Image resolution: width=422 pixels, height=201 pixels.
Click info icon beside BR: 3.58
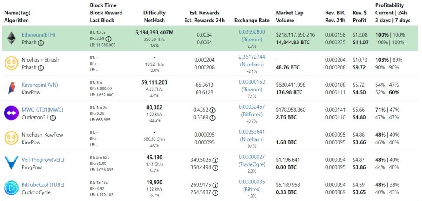coord(108,39)
